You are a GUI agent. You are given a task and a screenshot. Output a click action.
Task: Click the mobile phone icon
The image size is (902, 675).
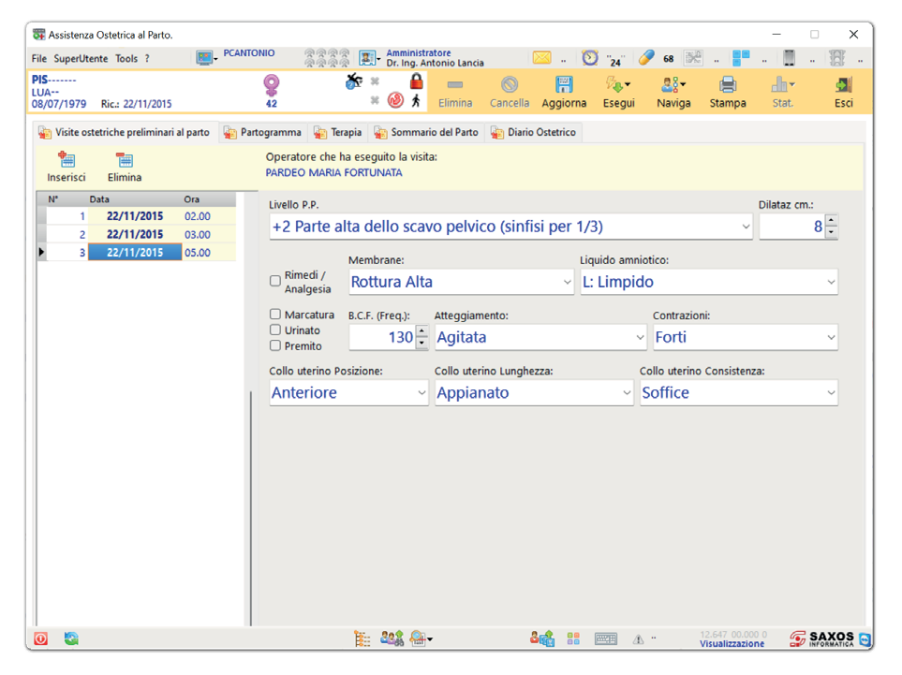[790, 57]
